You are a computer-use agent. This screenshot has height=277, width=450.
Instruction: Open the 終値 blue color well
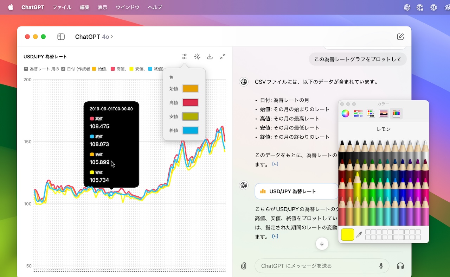(190, 130)
